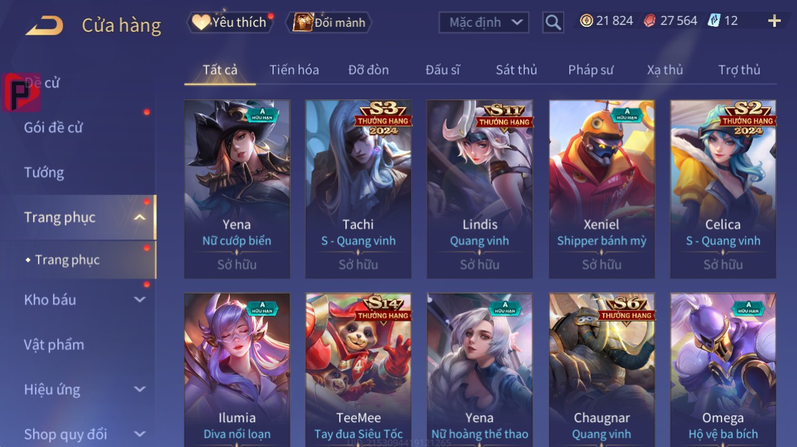Open Gói đề cử in sidebar

click(x=54, y=127)
